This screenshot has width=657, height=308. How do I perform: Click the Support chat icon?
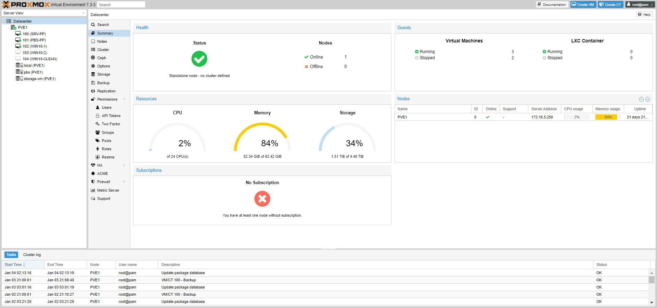93,198
